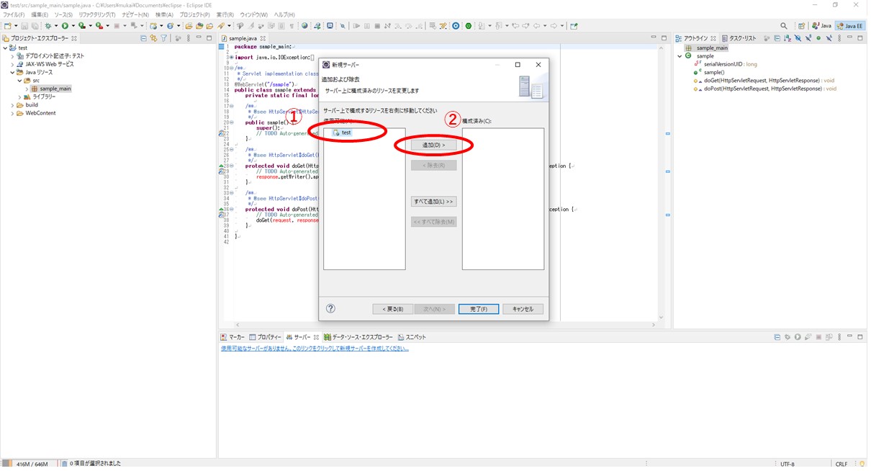
Task: Switch to the マーカー tab
Action: point(233,337)
